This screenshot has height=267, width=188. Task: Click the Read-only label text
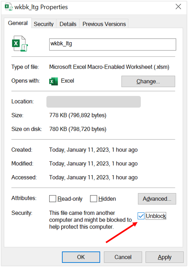(x=70, y=199)
